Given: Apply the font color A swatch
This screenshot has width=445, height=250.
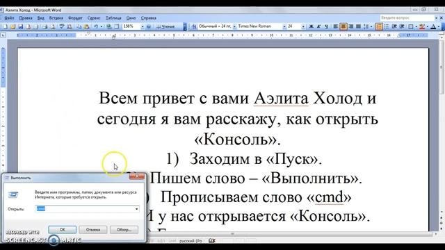Looking at the screenshot, I should click(433, 26).
